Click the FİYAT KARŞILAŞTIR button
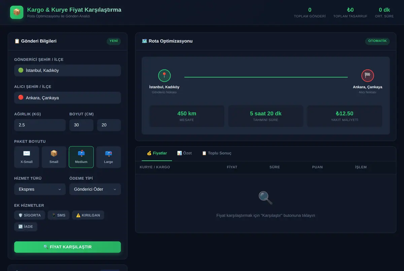 tap(67, 247)
